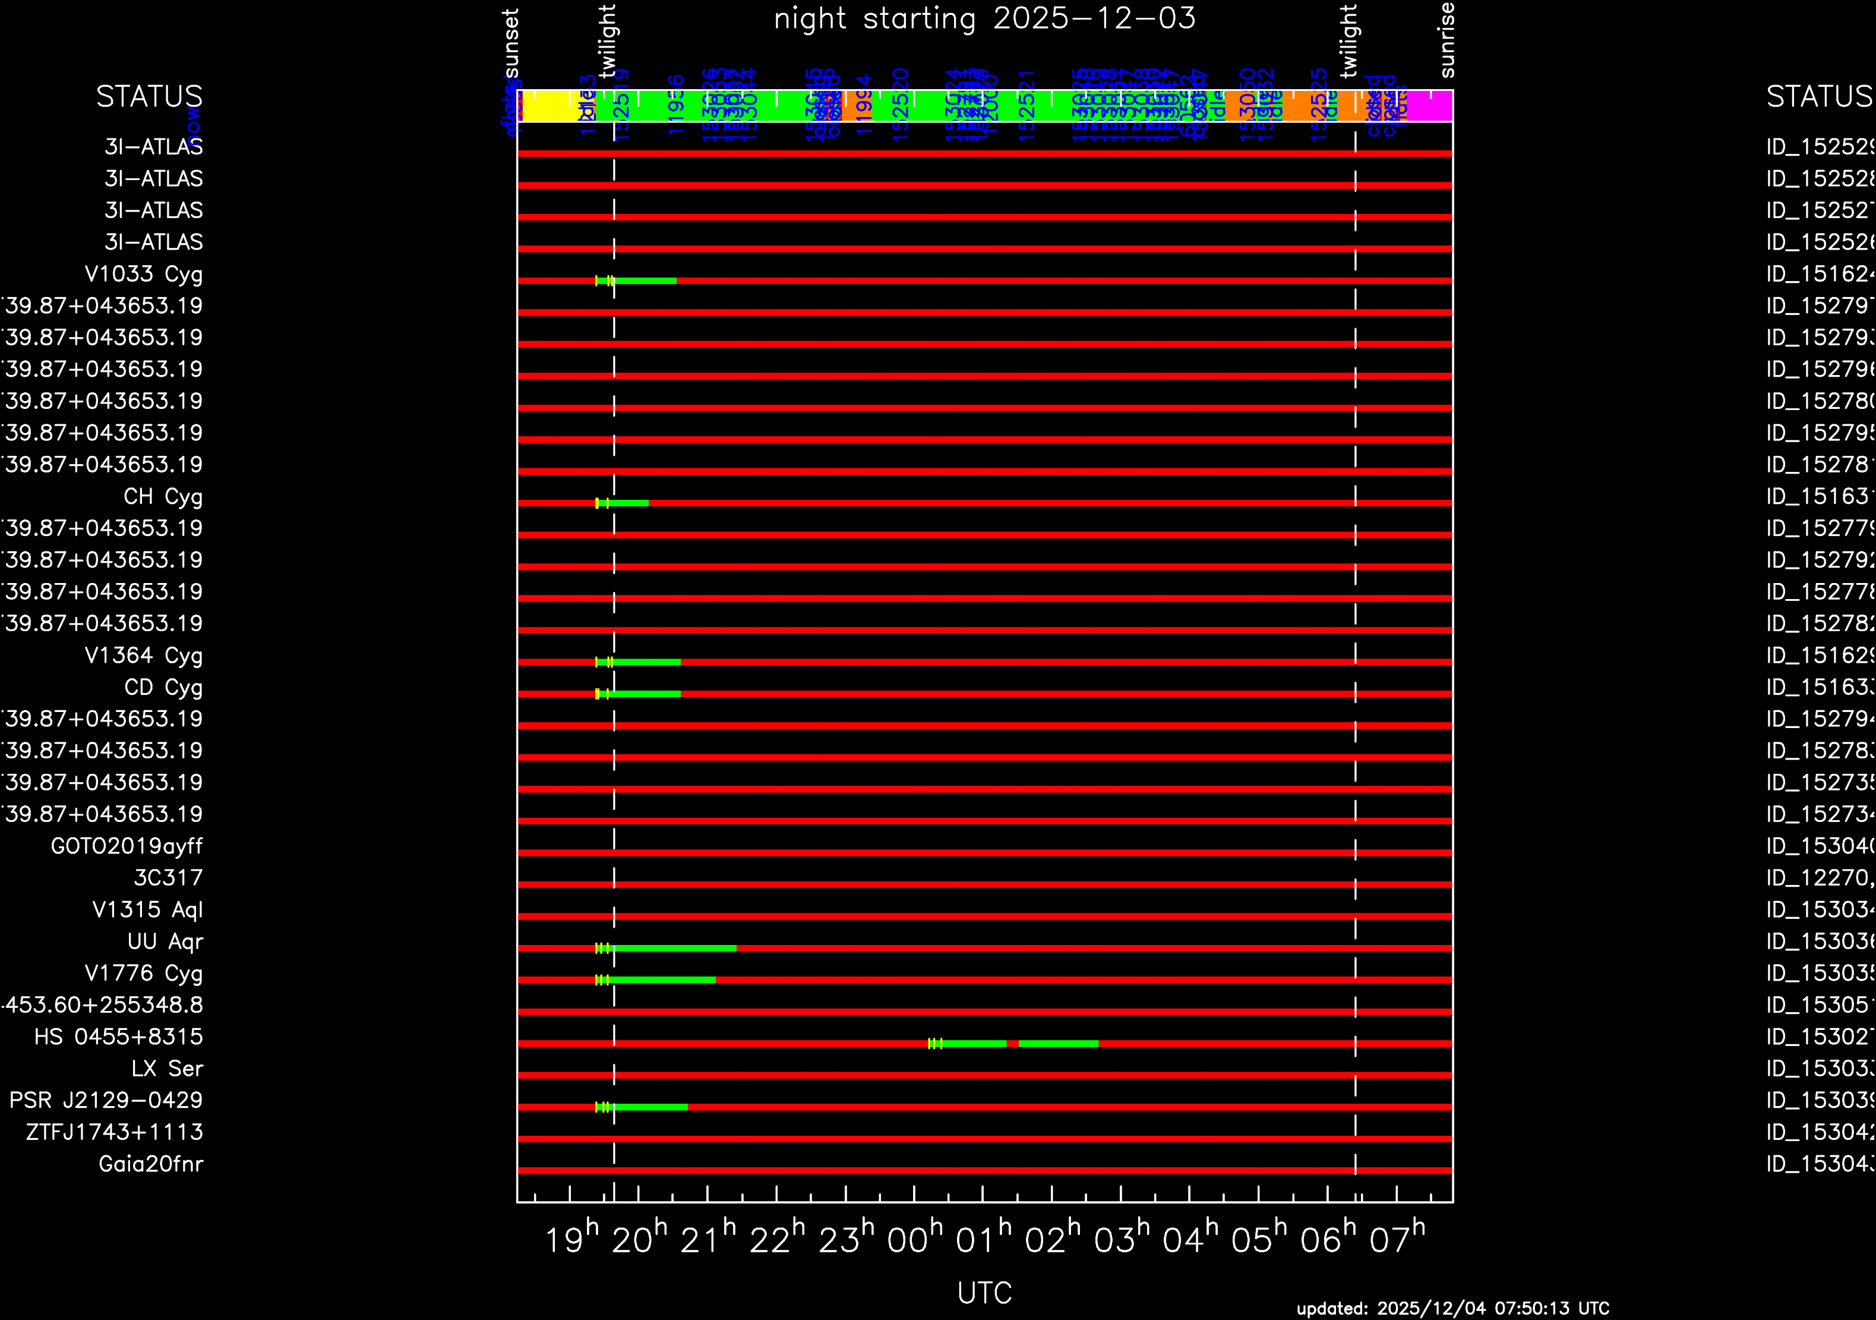Click the green observation bar for V1033 Cyg
The image size is (1876, 1320).
coord(646,281)
